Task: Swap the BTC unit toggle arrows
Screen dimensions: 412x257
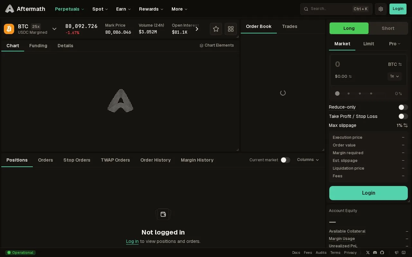Action: pos(400,64)
